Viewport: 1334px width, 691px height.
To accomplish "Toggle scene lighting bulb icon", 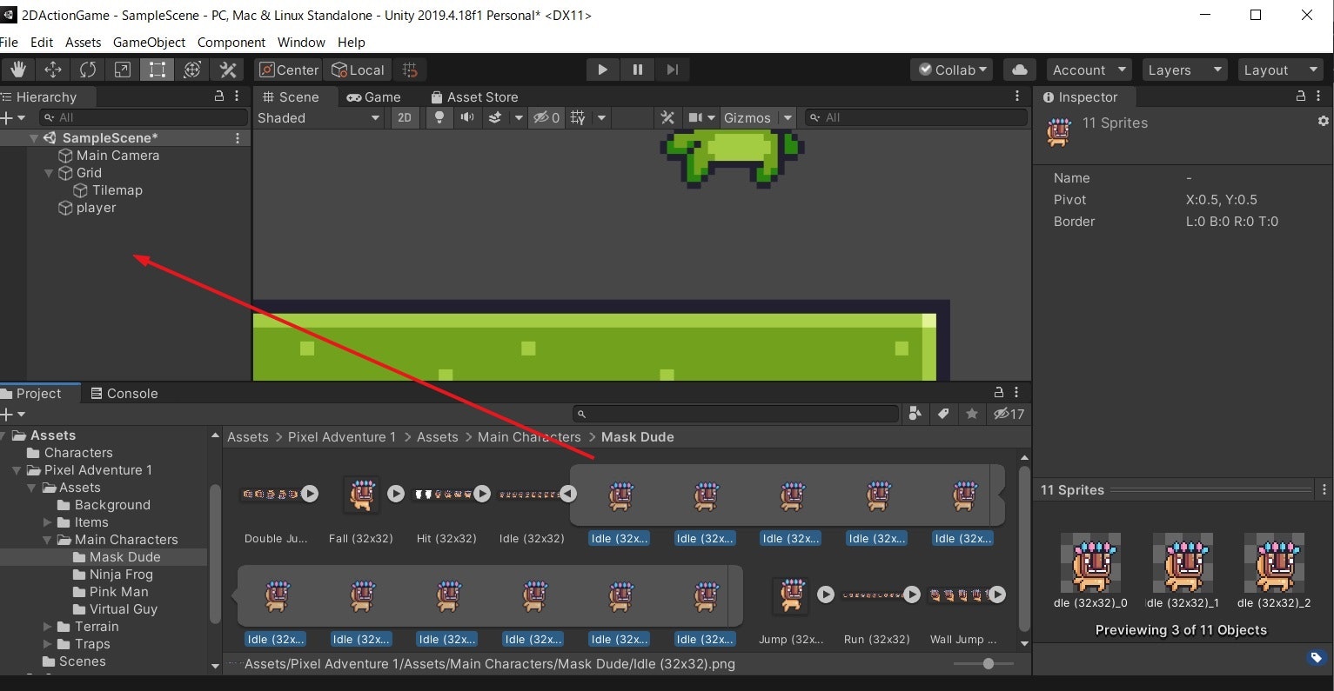I will tap(439, 117).
